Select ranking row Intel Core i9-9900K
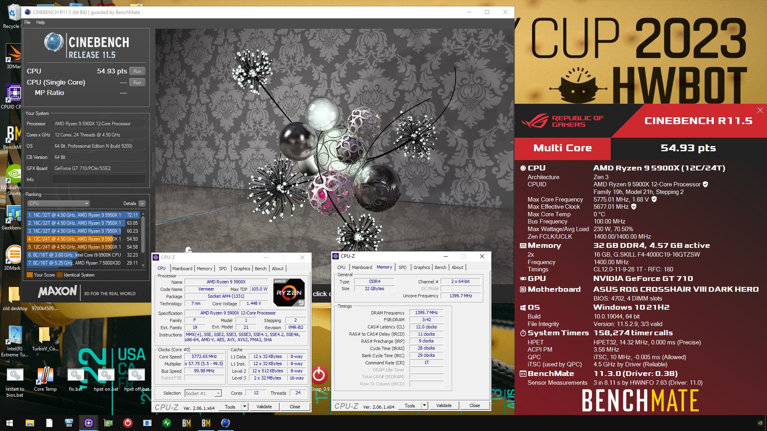Image resolution: width=767 pixels, height=431 pixels. [x=83, y=255]
